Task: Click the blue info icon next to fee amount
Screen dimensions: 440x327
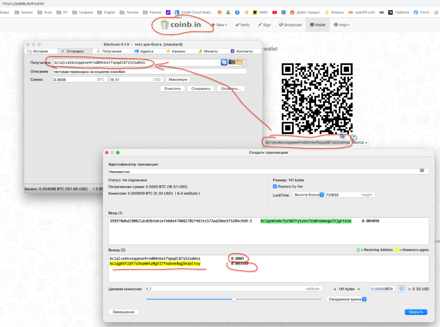Action: click(x=402, y=289)
